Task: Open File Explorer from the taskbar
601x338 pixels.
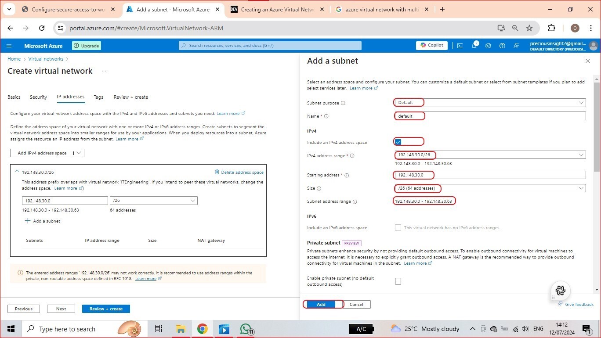Action: 181,329
